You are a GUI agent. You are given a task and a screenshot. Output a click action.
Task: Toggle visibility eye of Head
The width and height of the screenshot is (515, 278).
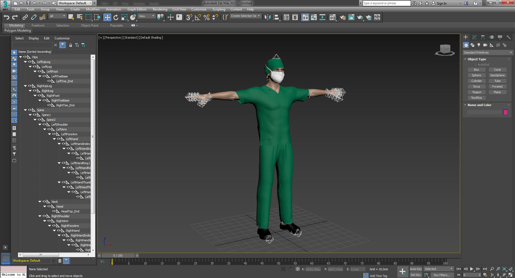click(x=49, y=206)
